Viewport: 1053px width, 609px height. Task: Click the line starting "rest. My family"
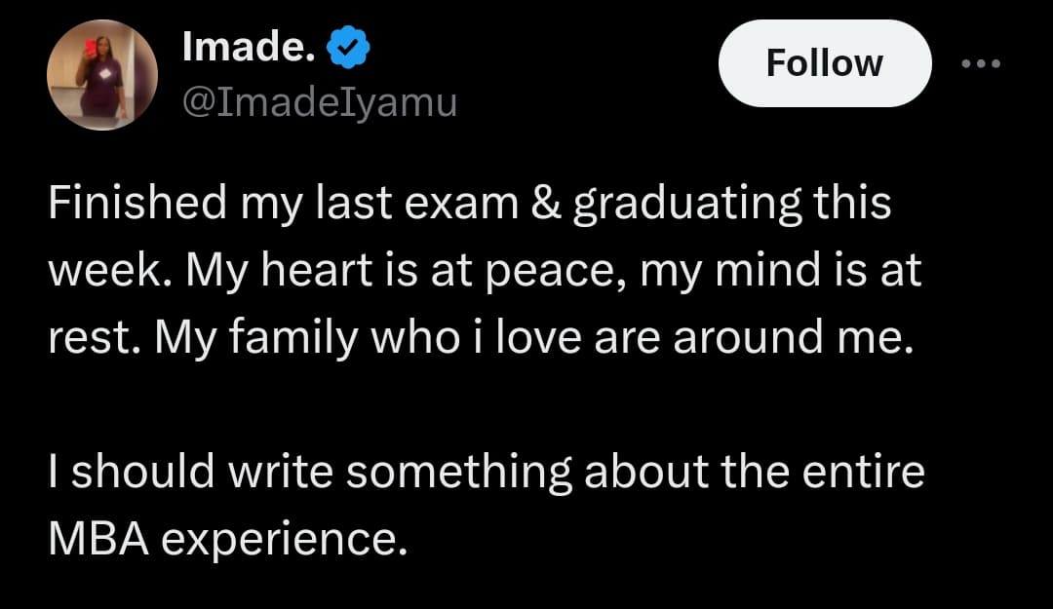(x=482, y=336)
